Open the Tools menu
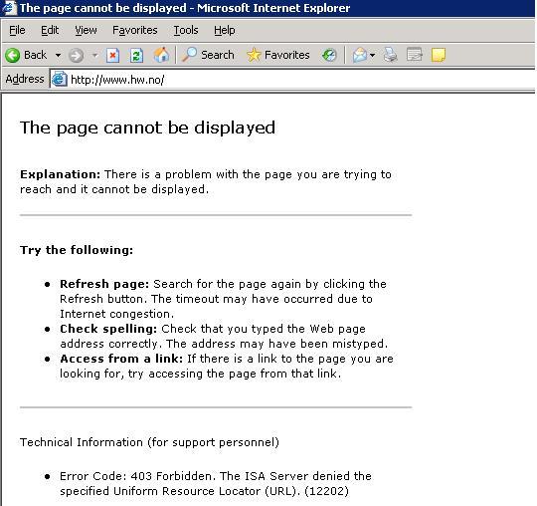This screenshot has height=506, width=537. pos(186,30)
